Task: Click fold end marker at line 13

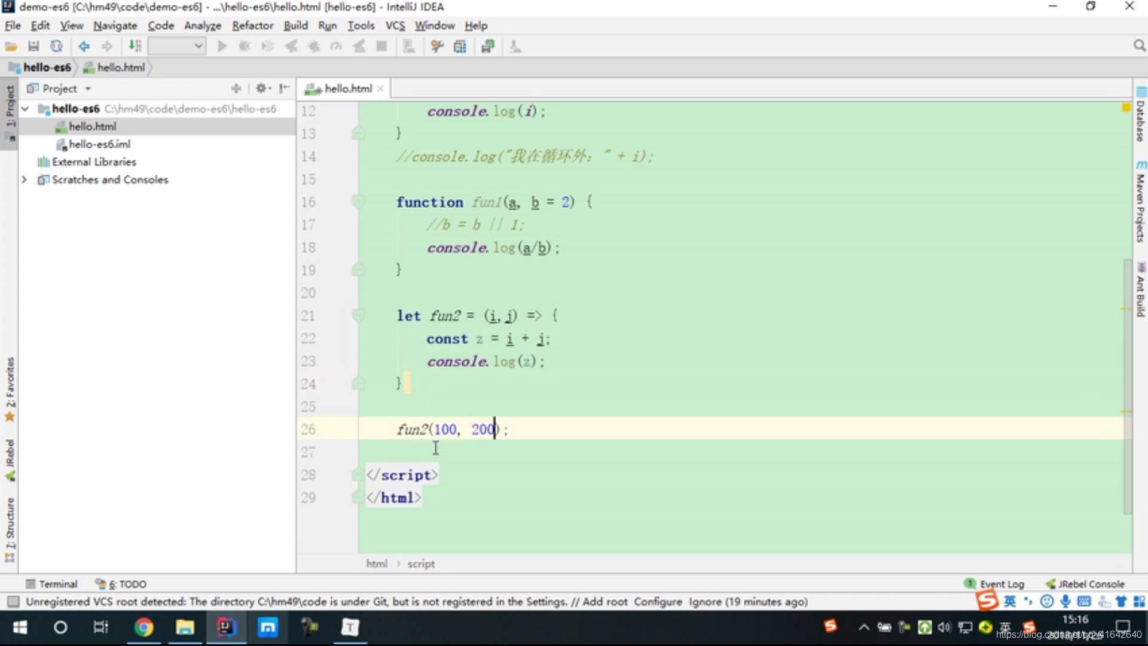Action: pyautogui.click(x=358, y=133)
